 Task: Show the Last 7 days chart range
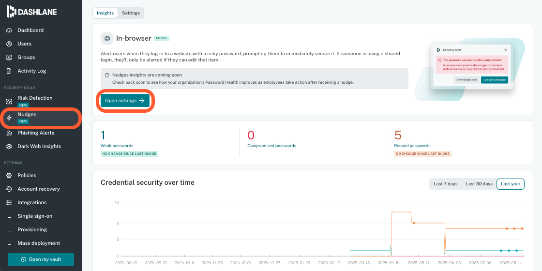pyautogui.click(x=446, y=184)
